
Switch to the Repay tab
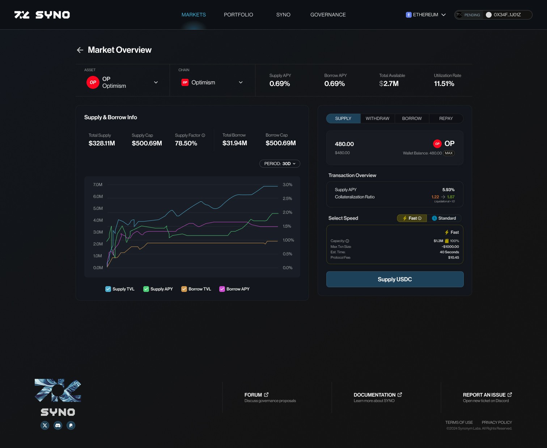pyautogui.click(x=446, y=119)
